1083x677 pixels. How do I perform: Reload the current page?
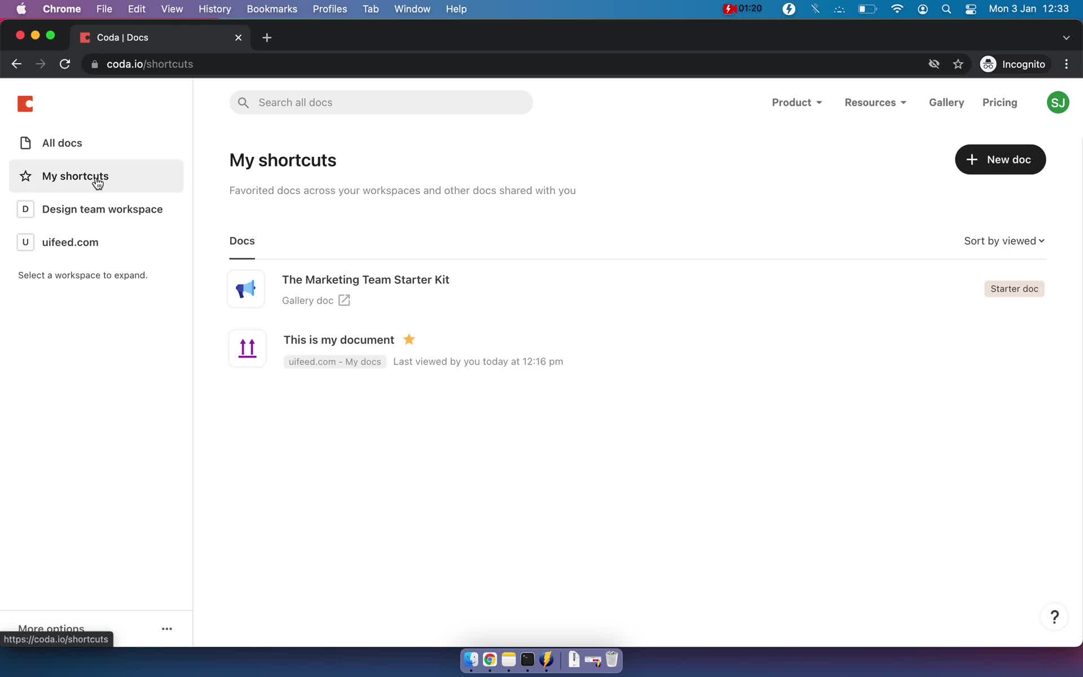pos(65,64)
